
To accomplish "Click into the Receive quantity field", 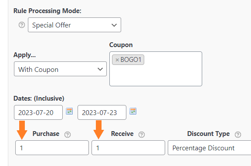I will click(x=128, y=148).
